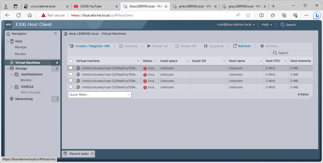The width and height of the screenshot is (323, 163).
Task: Click the IOMEGA datastore icon
Action: click(17, 87)
